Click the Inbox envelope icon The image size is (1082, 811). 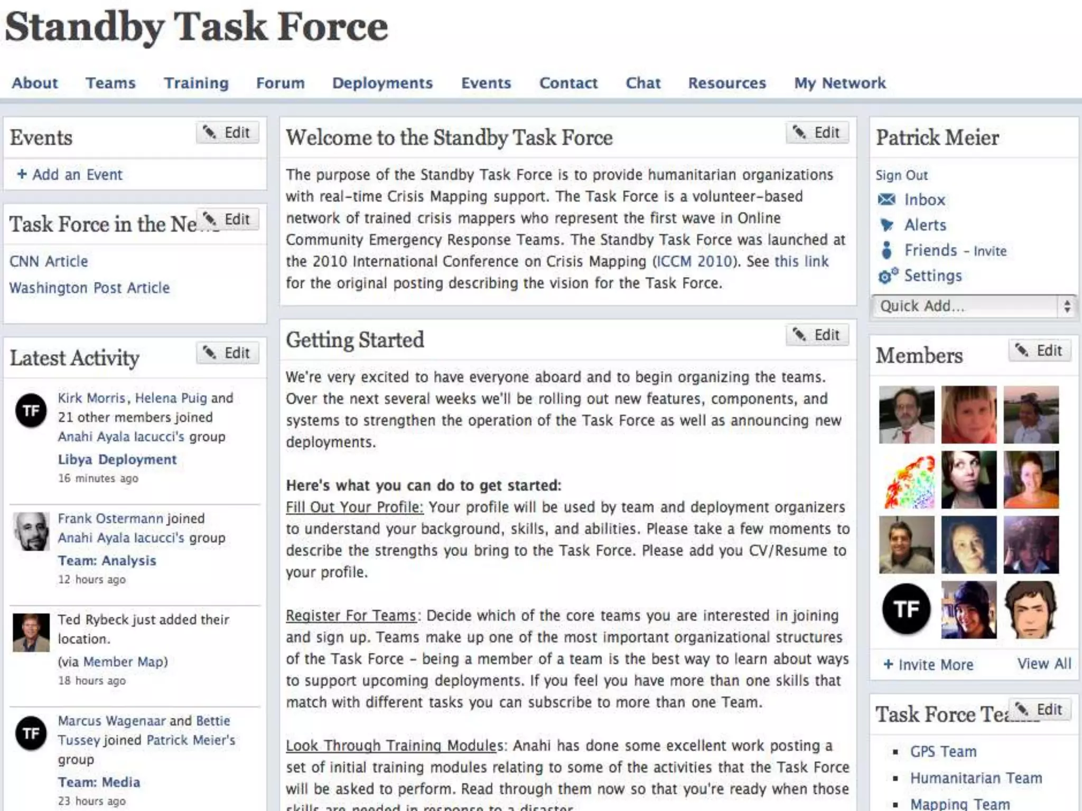pos(887,200)
